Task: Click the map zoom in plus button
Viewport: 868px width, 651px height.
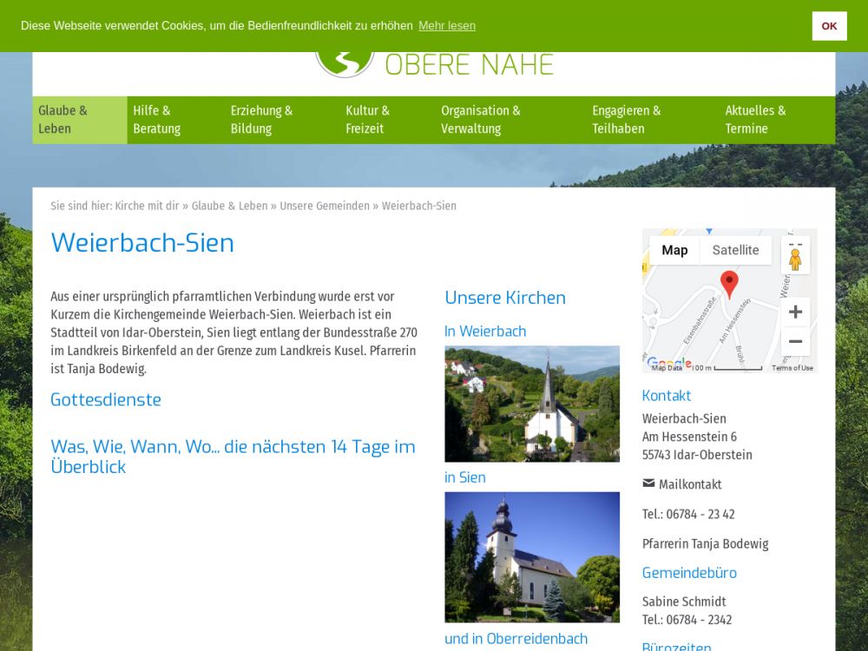Action: [795, 312]
